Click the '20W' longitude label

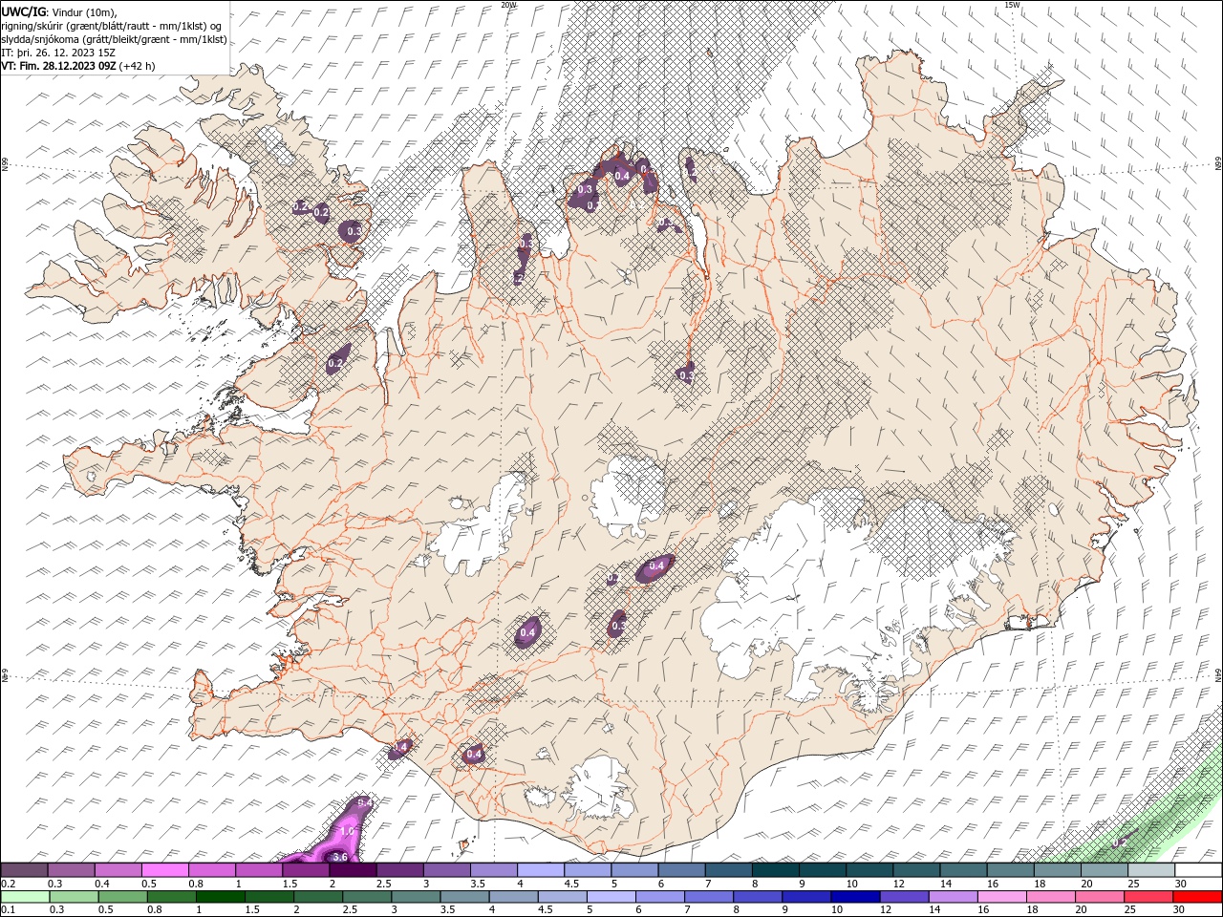(x=508, y=5)
